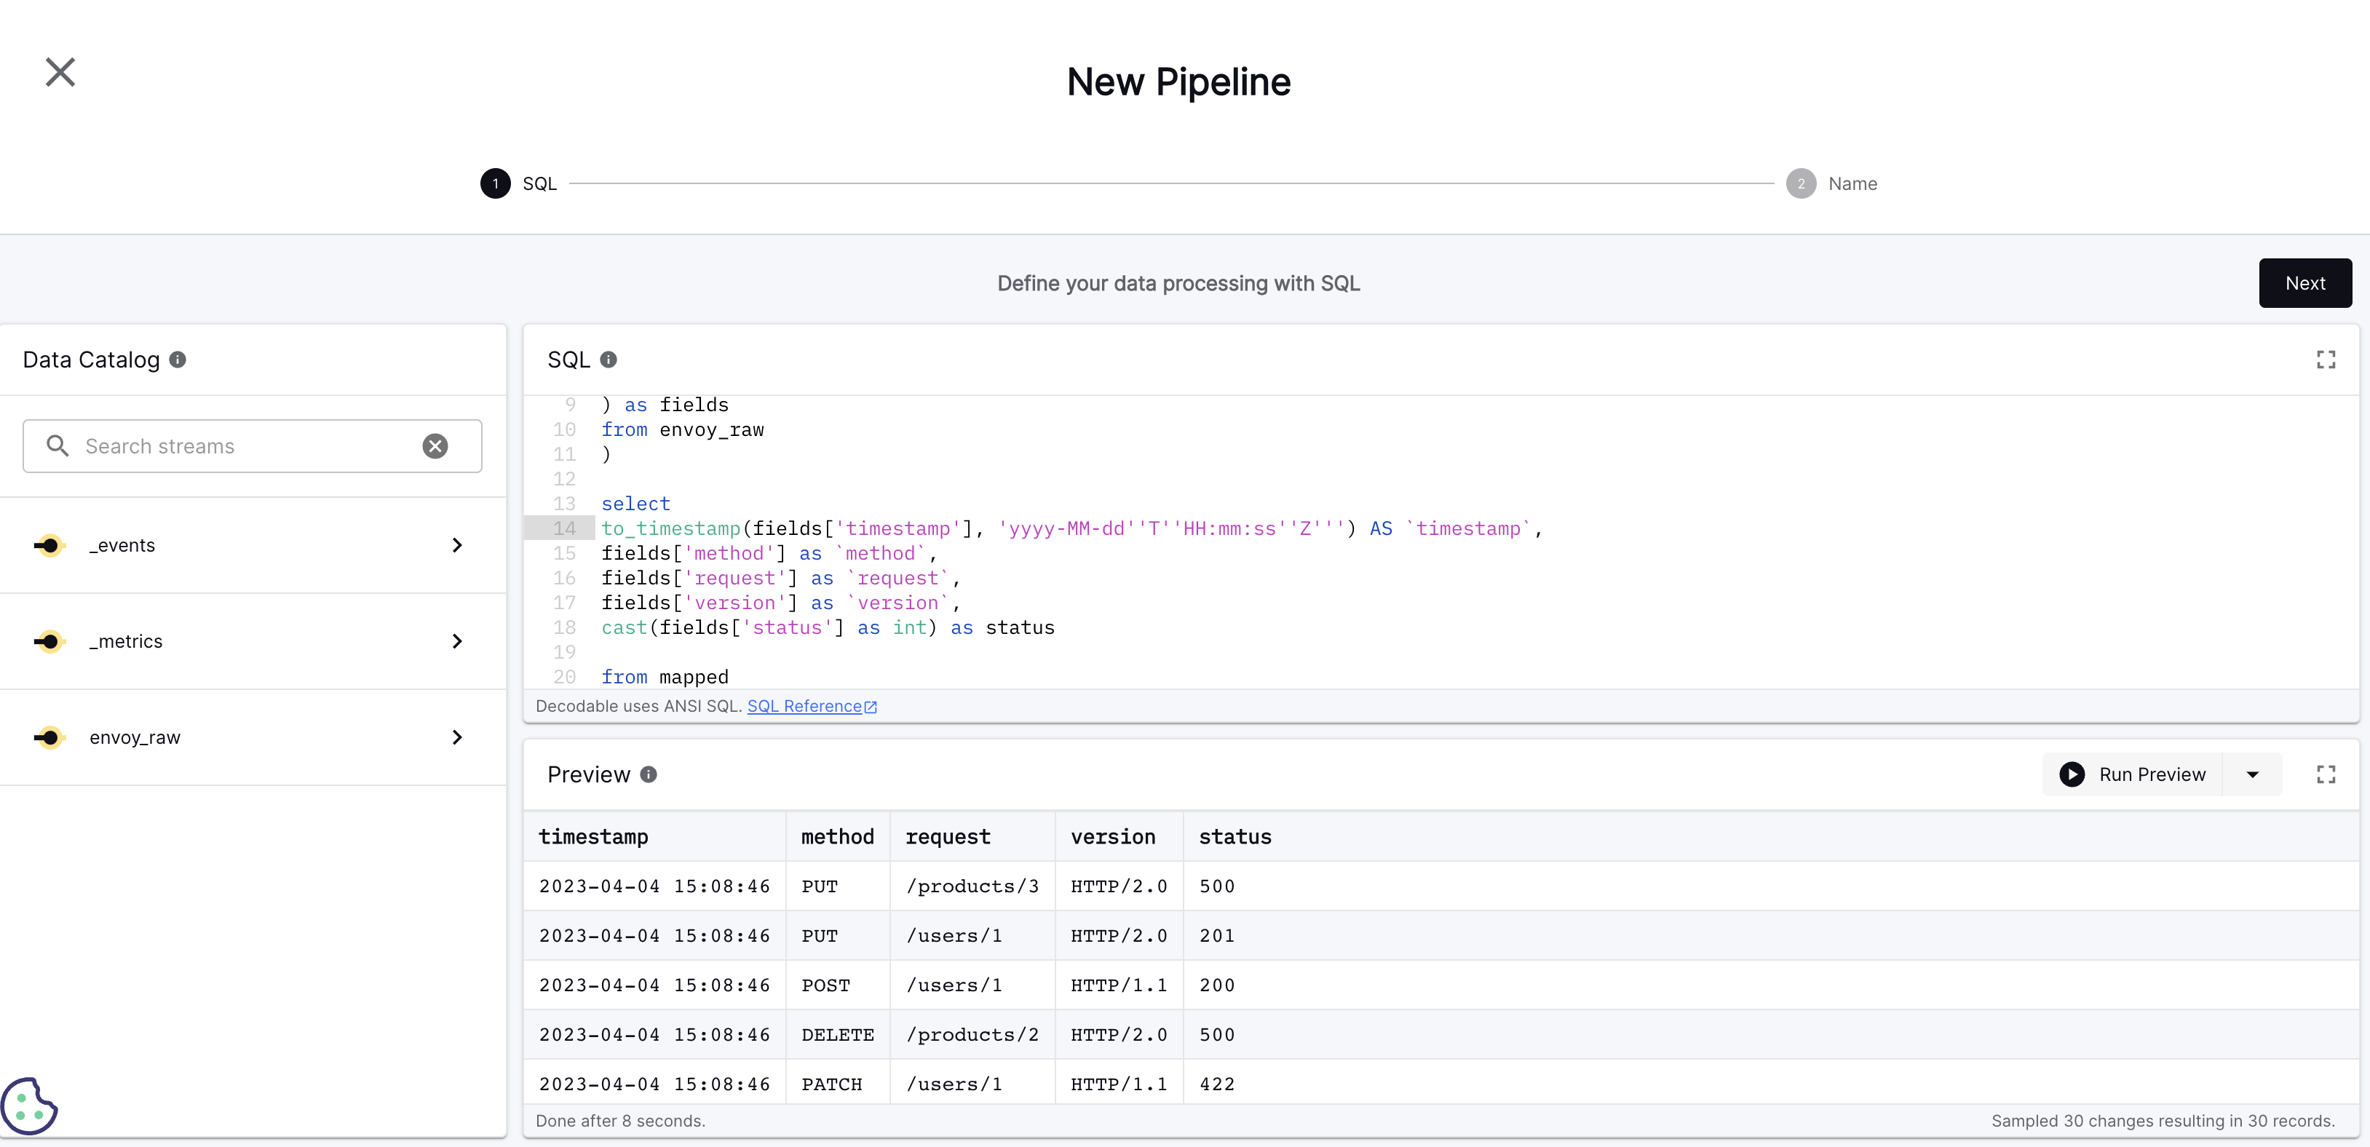
Task: Expand the envoy_raw stream chevron
Action: coord(457,738)
